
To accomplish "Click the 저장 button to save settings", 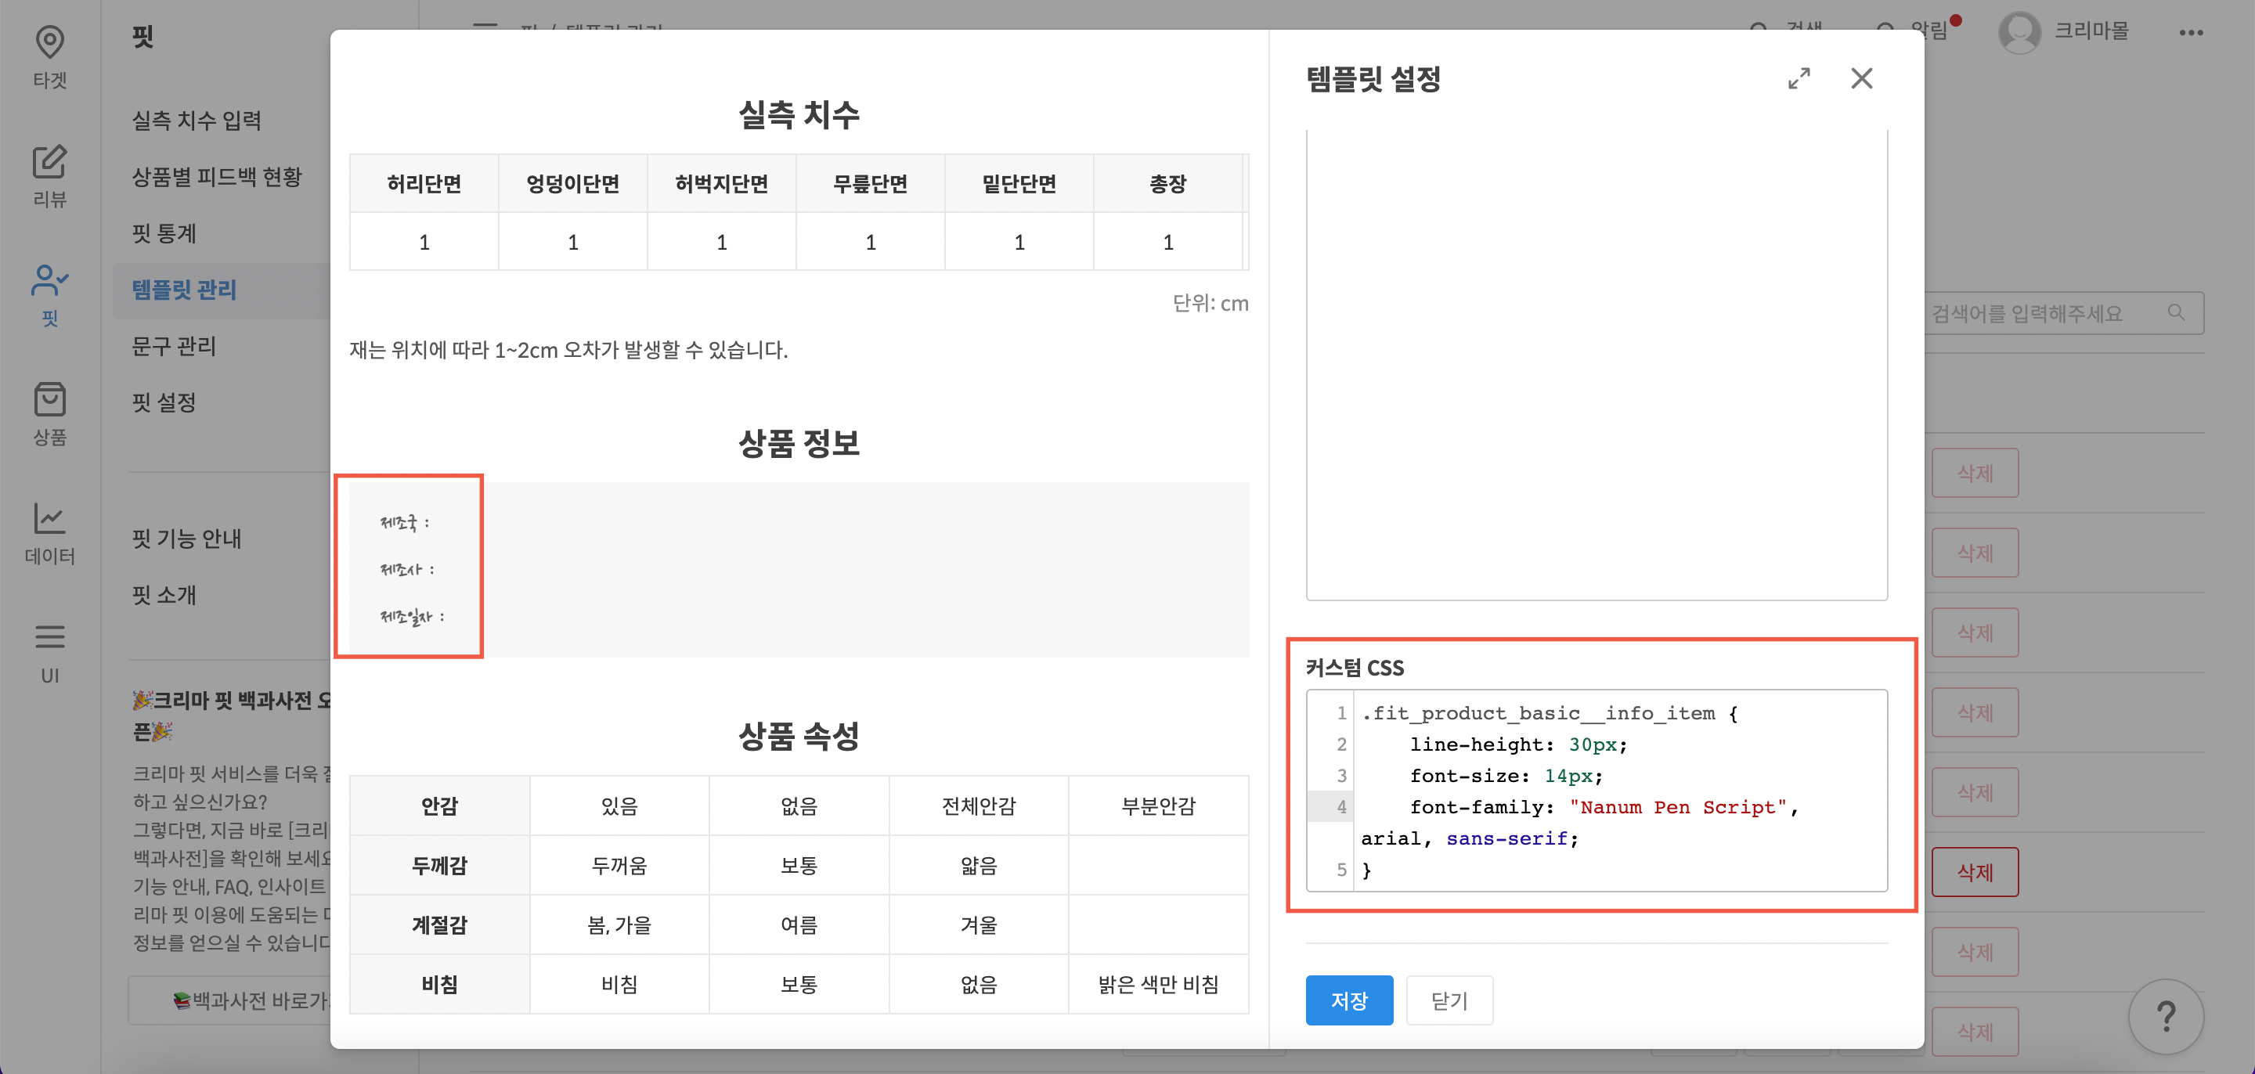I will tap(1348, 1000).
